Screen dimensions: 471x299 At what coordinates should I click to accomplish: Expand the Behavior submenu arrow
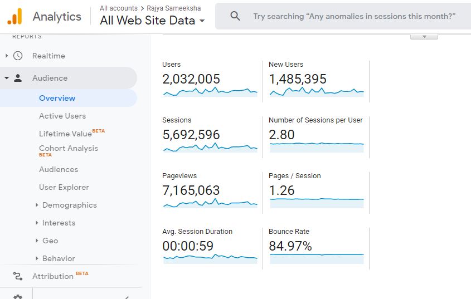tap(37, 258)
